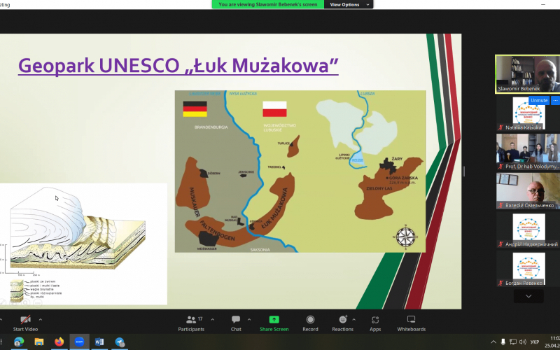The image size is (560, 350).
Task: Click the 'You are viewing Slawomir Bebenek's screen' banner
Action: [268, 4]
